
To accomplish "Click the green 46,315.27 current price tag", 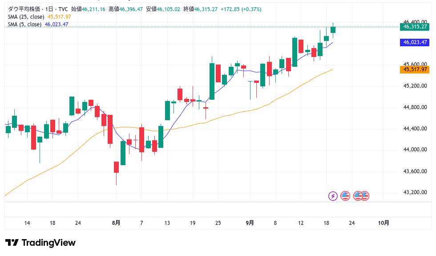I will click(415, 27).
